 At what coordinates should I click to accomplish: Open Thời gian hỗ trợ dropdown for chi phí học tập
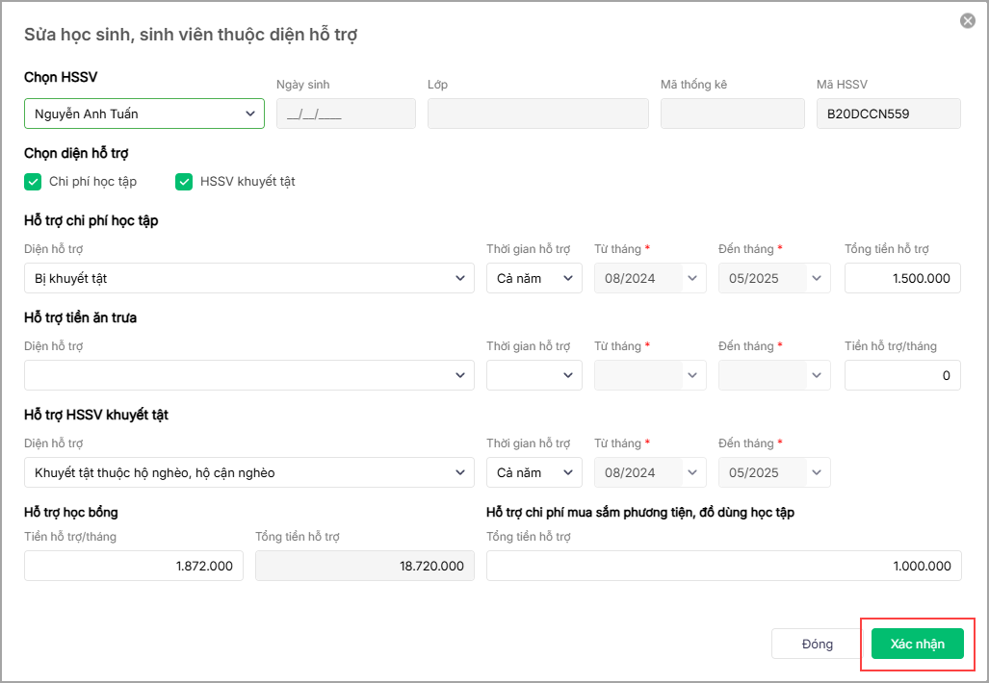534,278
